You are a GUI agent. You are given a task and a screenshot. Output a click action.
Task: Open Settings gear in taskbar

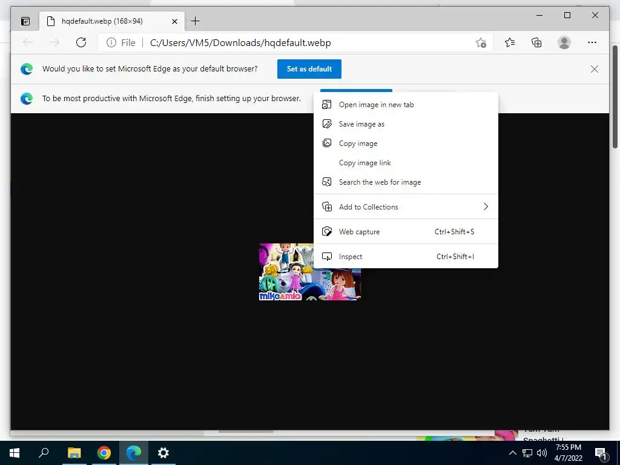(163, 453)
